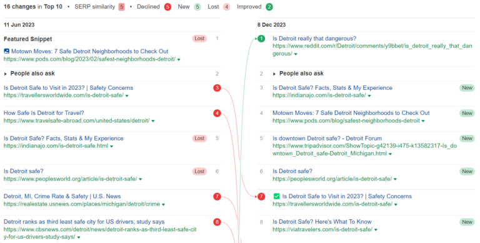Click the Improved count badge 2
This screenshot has width=480, height=243.
tap(269, 7)
